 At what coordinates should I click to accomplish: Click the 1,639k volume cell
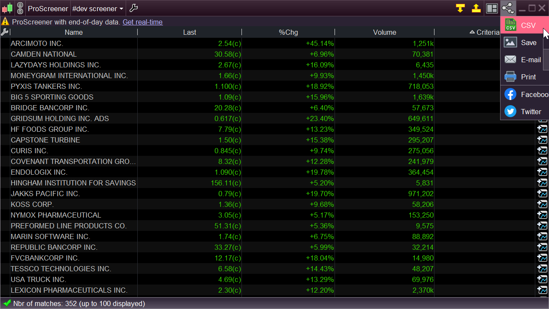423,97
